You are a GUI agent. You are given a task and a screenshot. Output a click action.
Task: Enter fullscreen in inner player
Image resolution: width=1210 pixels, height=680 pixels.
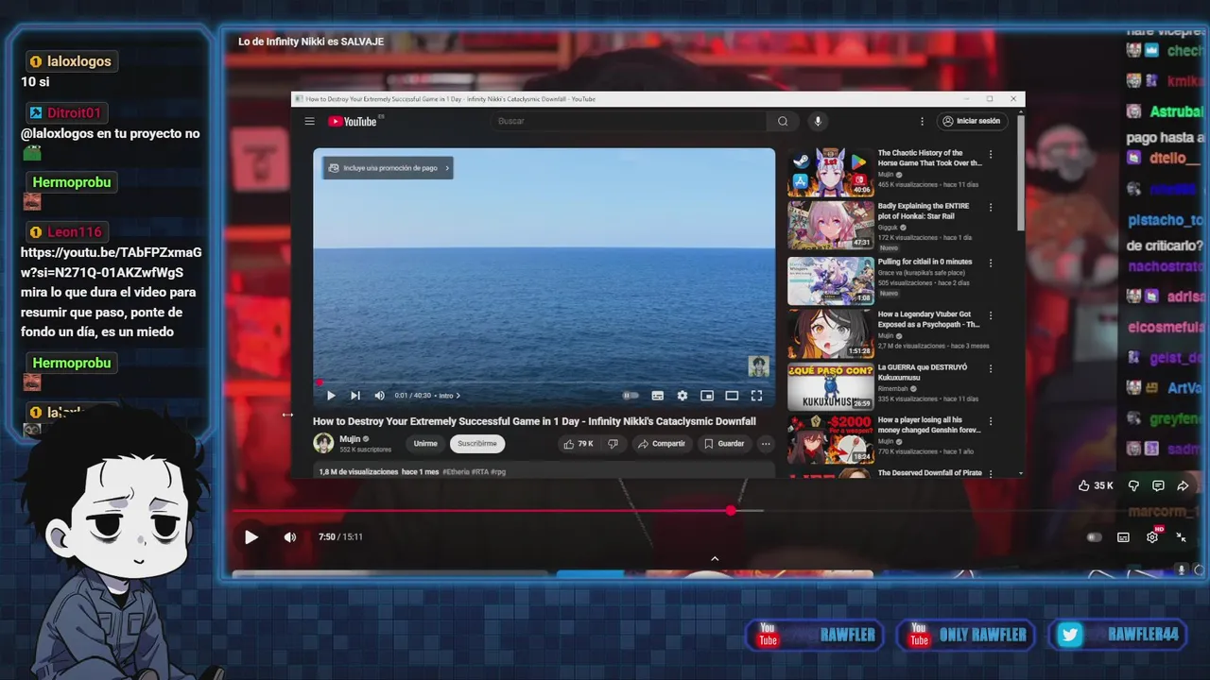click(756, 396)
